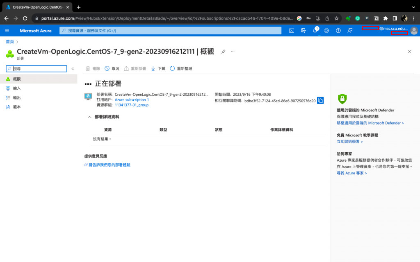Click 尋找 Azure 專家 link
The width and height of the screenshot is (420, 262).
tap(352, 173)
